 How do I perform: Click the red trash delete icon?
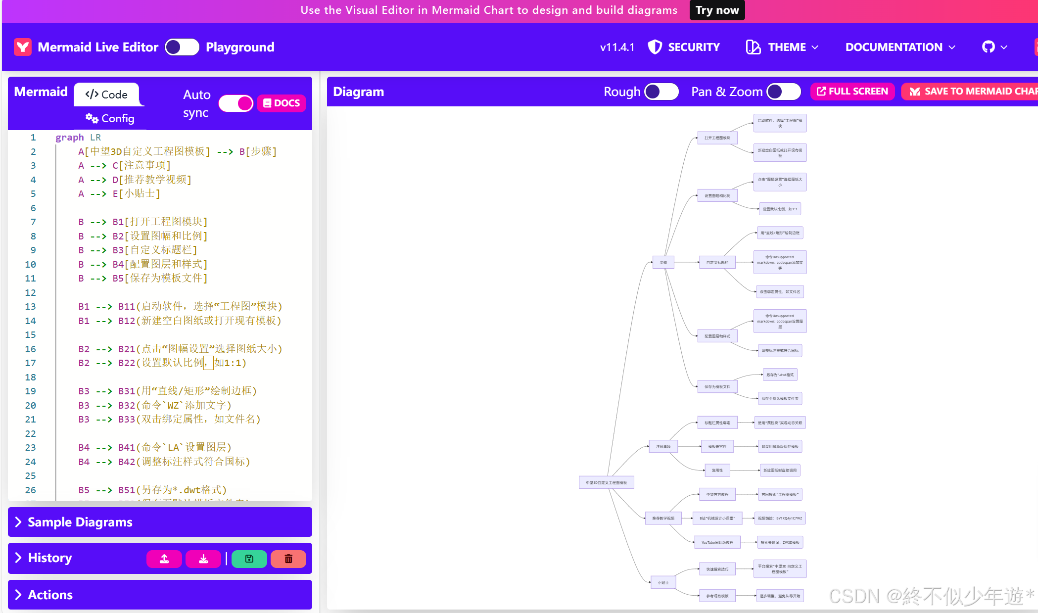[288, 559]
